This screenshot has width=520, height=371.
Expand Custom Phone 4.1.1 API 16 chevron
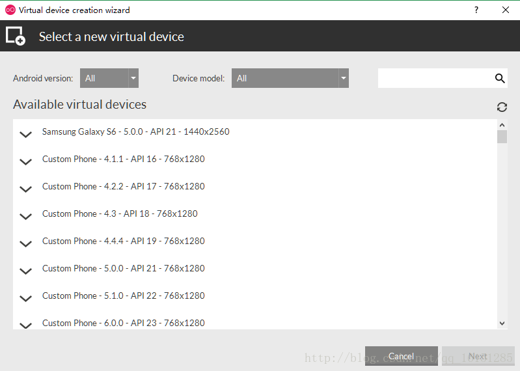tap(25, 161)
